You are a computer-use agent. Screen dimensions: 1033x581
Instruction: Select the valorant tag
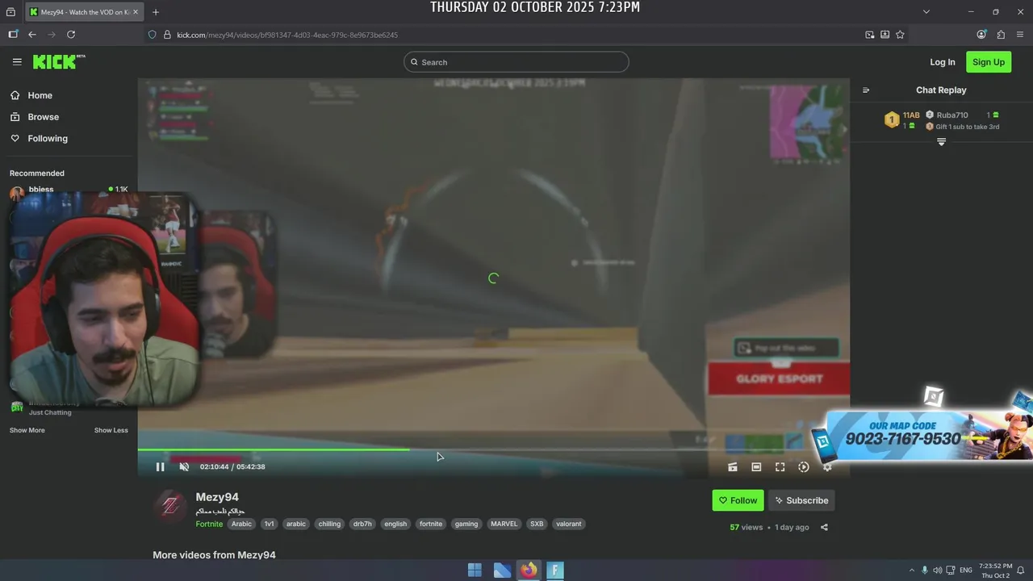pyautogui.click(x=568, y=524)
